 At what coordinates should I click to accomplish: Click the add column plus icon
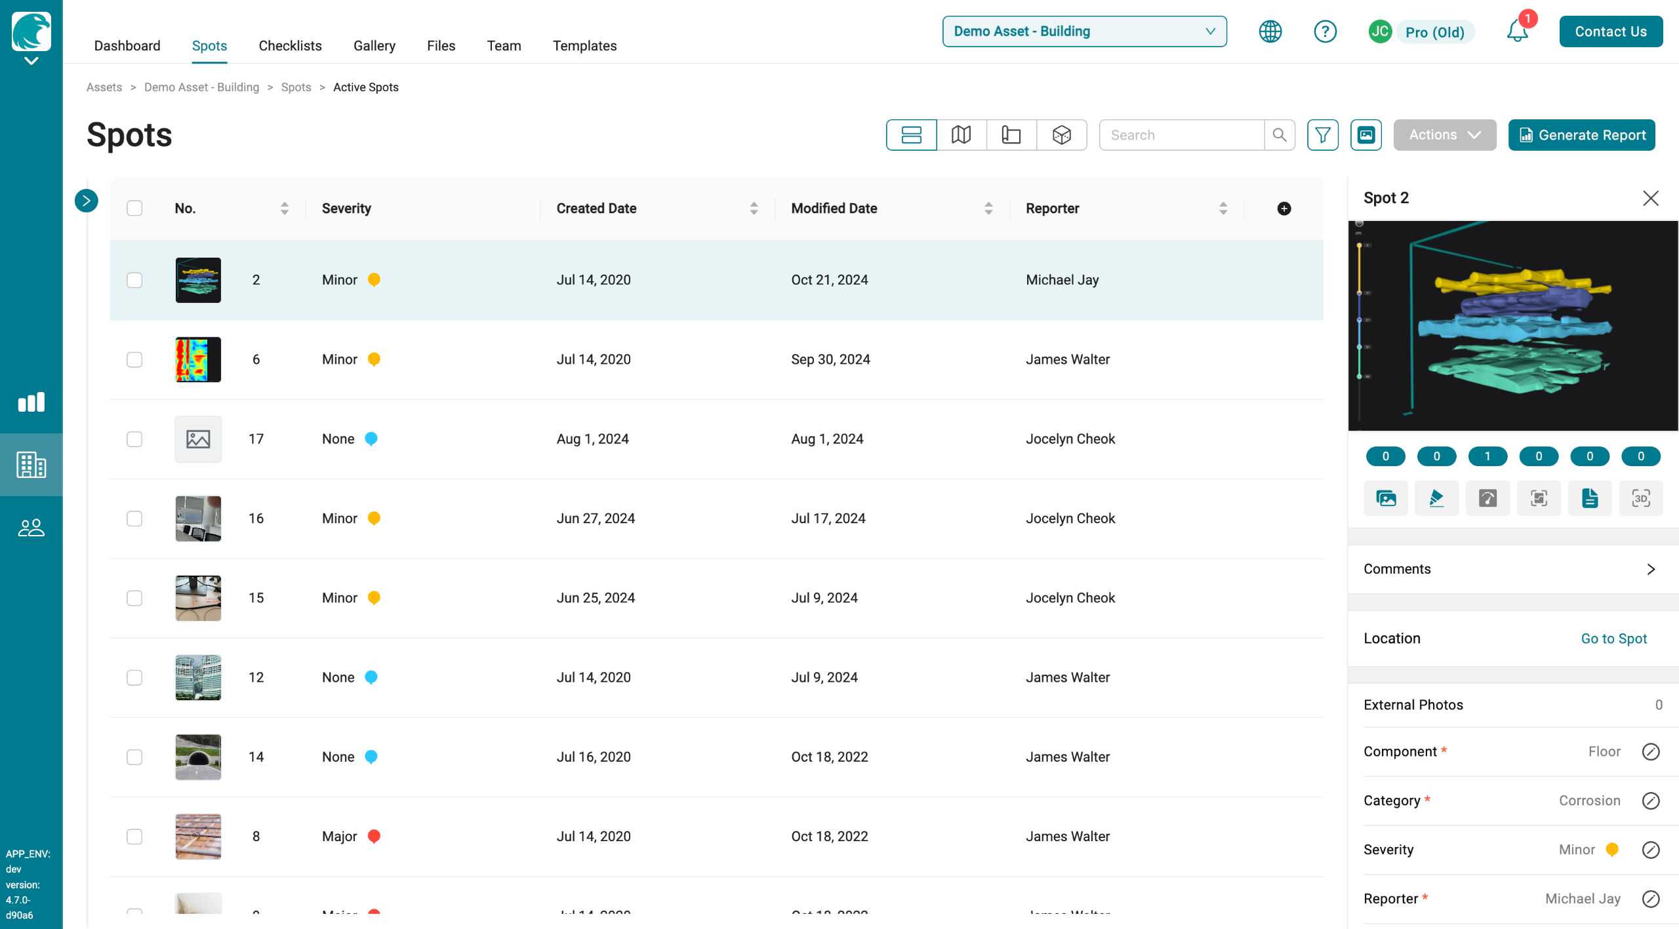(1284, 208)
